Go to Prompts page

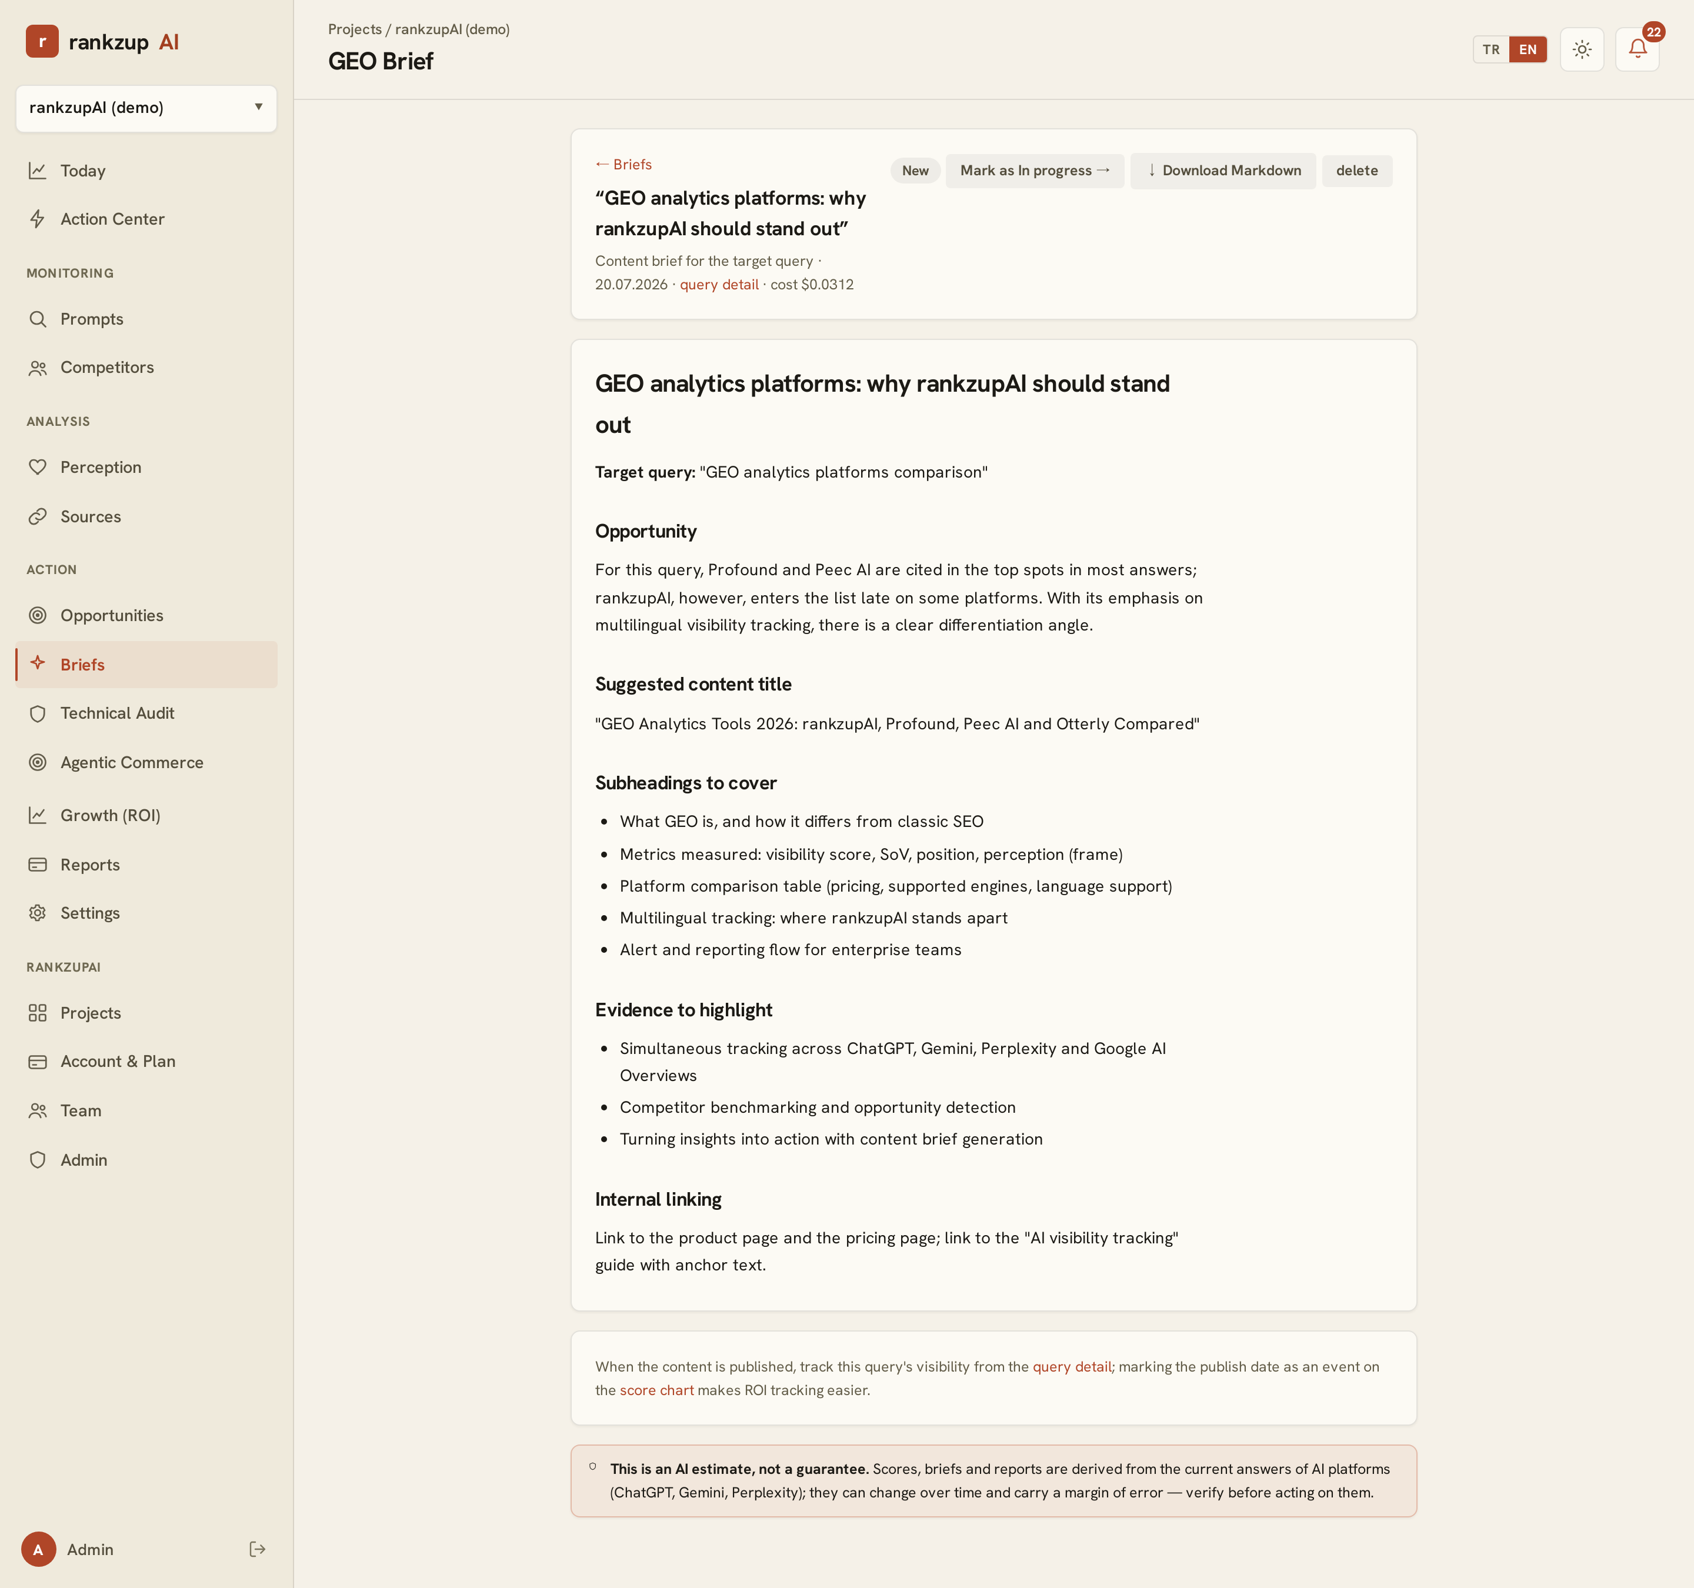point(146,319)
